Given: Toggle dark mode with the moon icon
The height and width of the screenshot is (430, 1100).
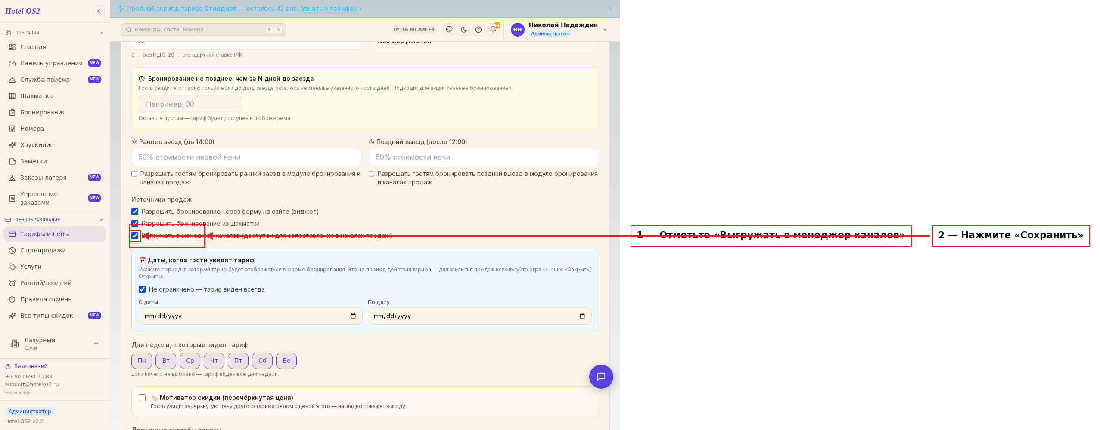Looking at the screenshot, I should (x=464, y=30).
